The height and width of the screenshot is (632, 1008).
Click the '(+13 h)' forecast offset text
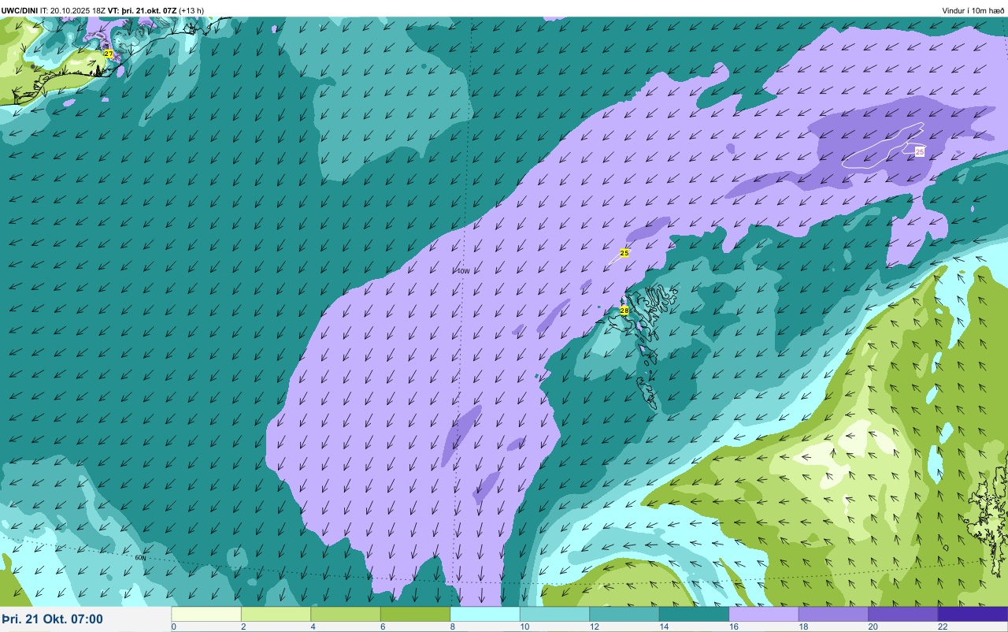[x=191, y=10]
